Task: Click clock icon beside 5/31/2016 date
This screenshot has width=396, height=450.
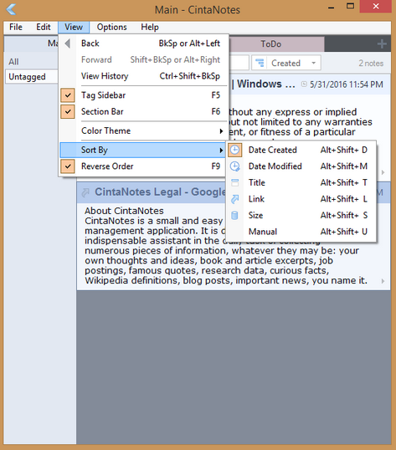Action: pos(304,84)
